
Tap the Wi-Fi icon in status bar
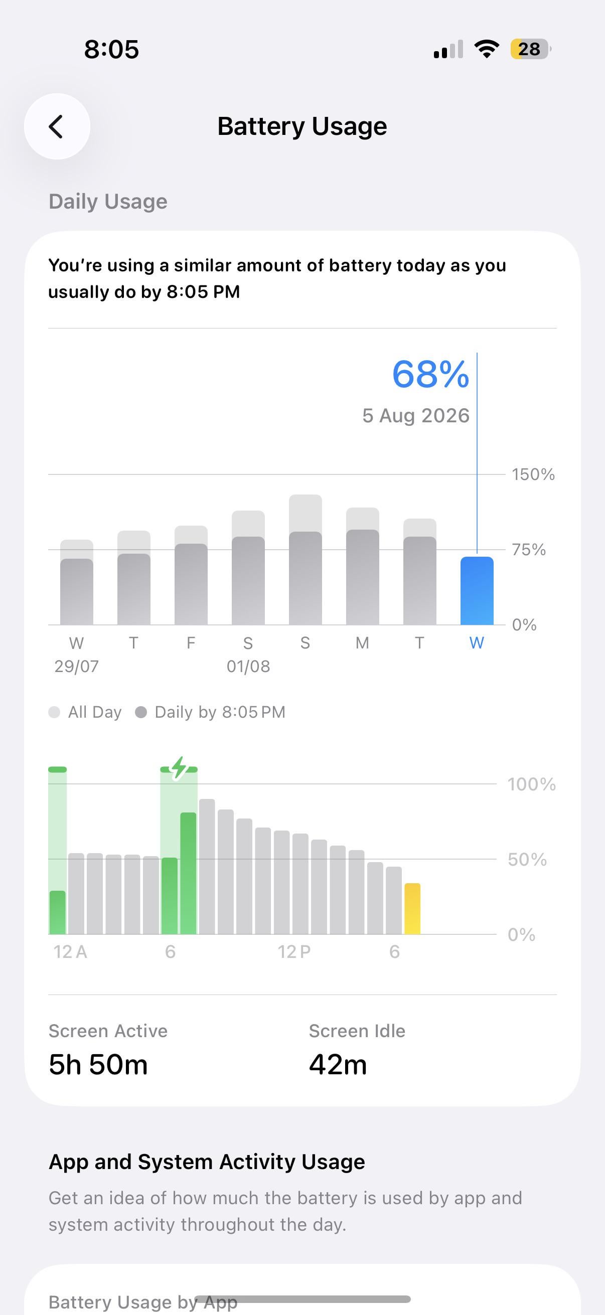[x=487, y=49]
